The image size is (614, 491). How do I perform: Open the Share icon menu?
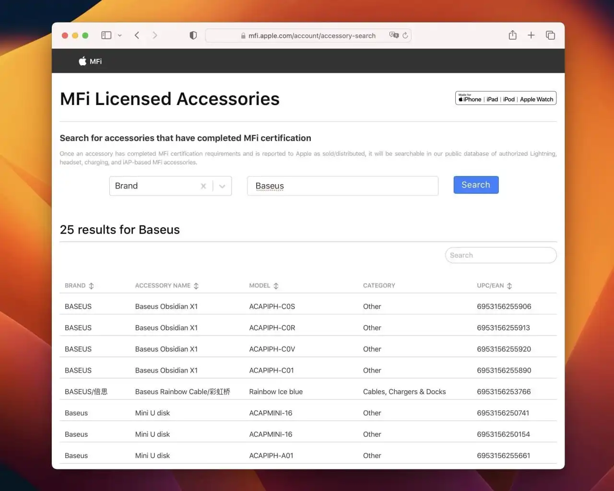(513, 35)
